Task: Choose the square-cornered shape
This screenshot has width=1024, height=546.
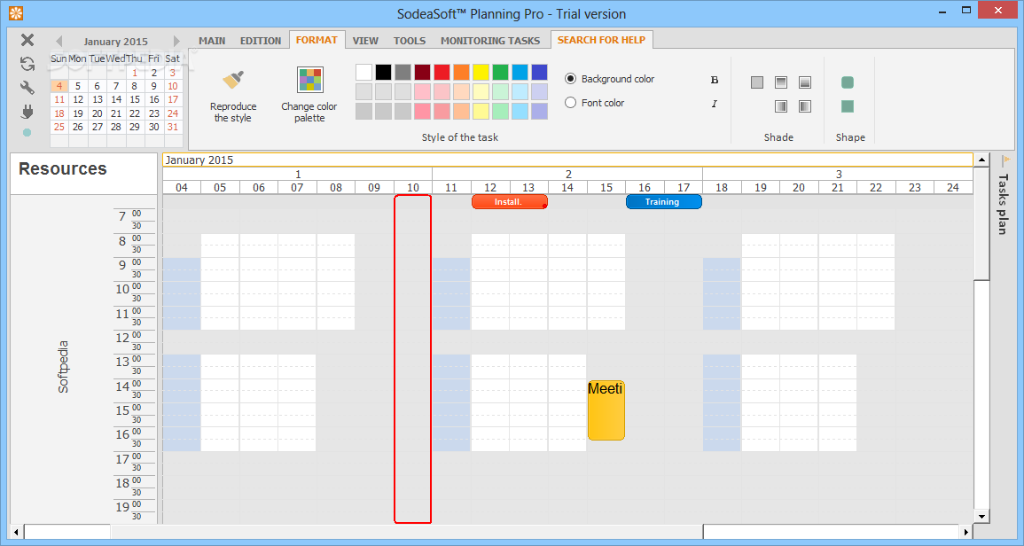Action: [x=848, y=105]
